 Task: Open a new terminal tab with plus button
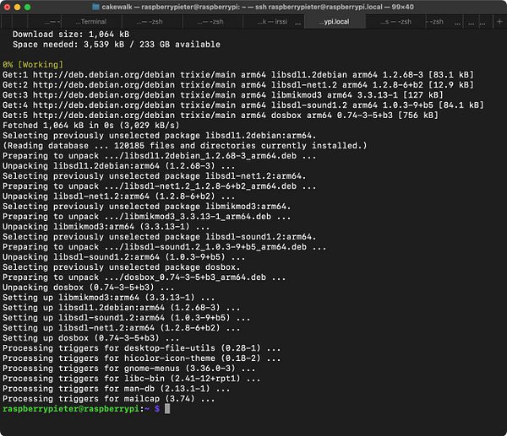click(499, 22)
